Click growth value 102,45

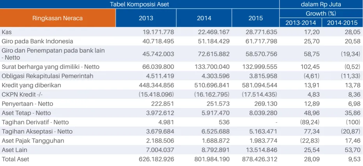310,67
